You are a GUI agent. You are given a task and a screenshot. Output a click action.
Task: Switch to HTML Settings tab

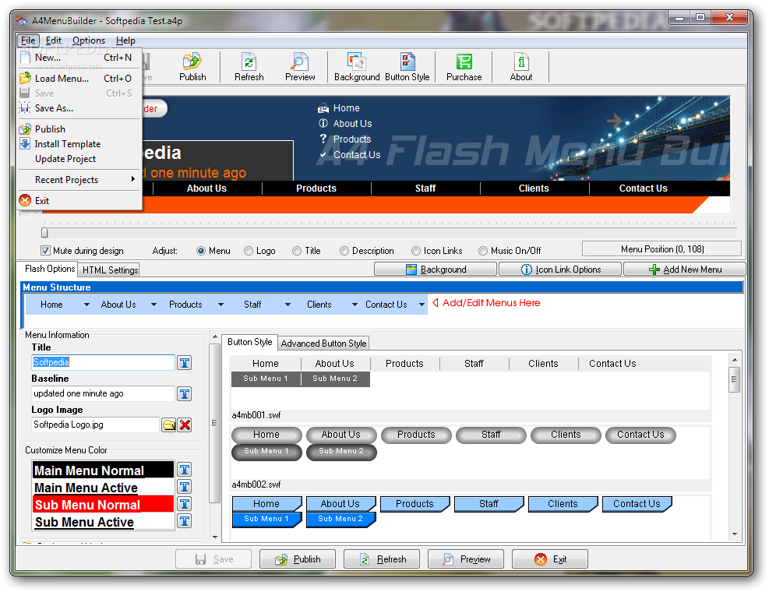[110, 270]
